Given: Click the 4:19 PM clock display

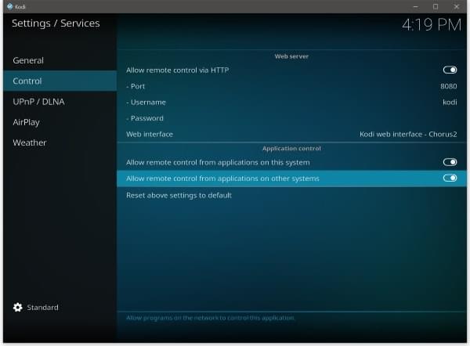Looking at the screenshot, I should point(431,25).
